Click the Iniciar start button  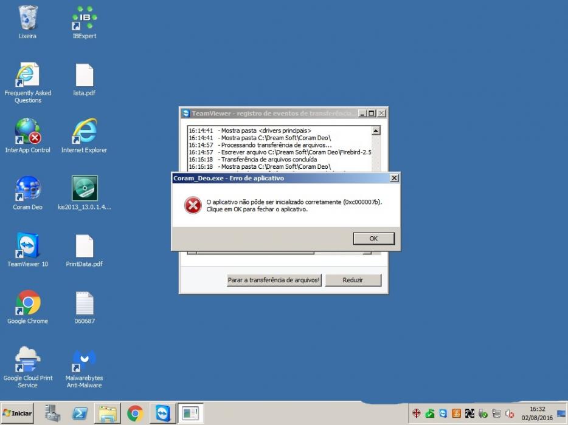click(x=18, y=413)
